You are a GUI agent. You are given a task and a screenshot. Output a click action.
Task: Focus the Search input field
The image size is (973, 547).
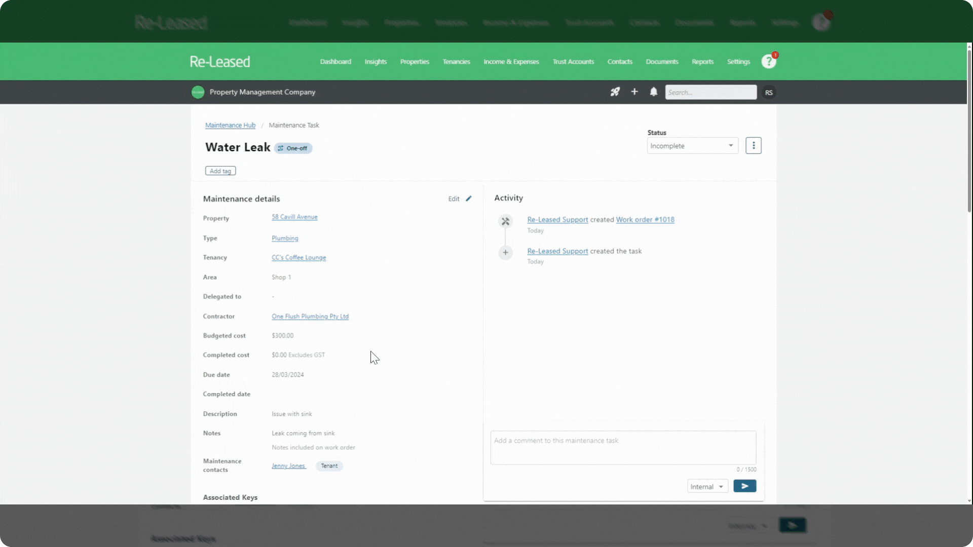[711, 92]
